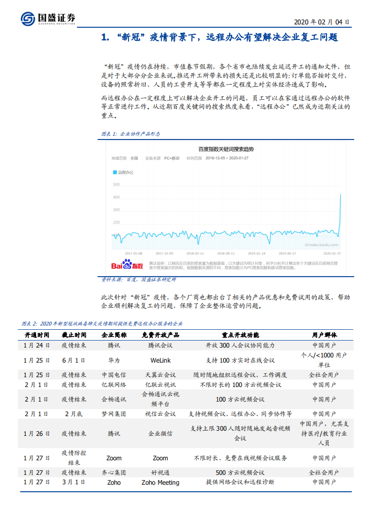
Task: Click the 500 y-axis label on chart
Action: pyautogui.click(x=116, y=185)
